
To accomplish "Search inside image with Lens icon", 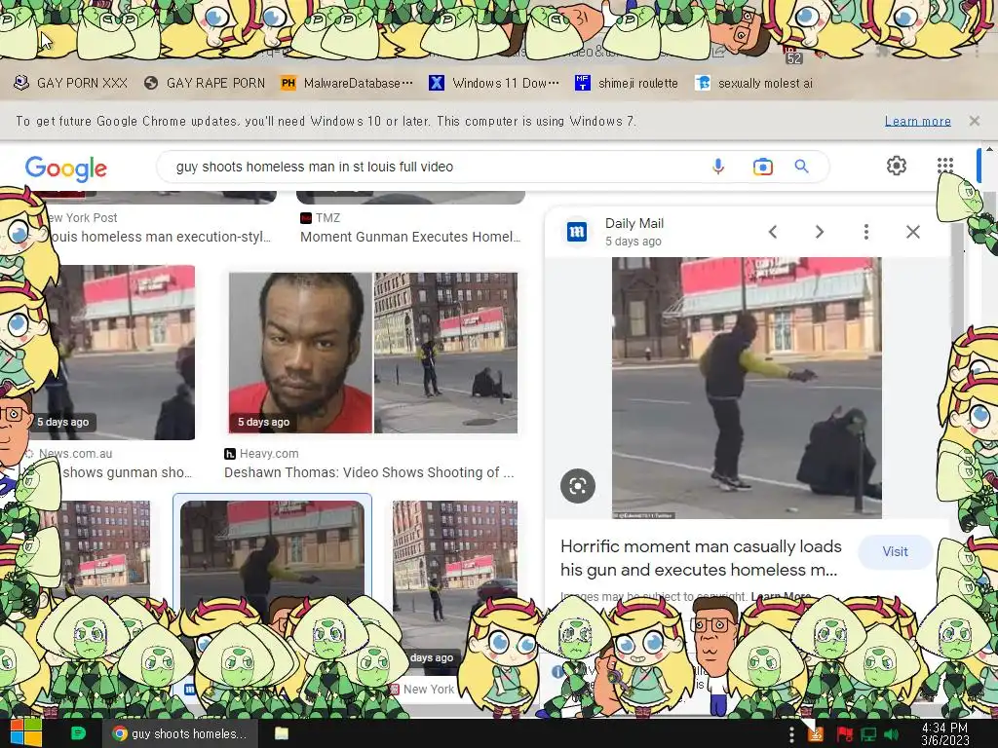I will 577,486.
